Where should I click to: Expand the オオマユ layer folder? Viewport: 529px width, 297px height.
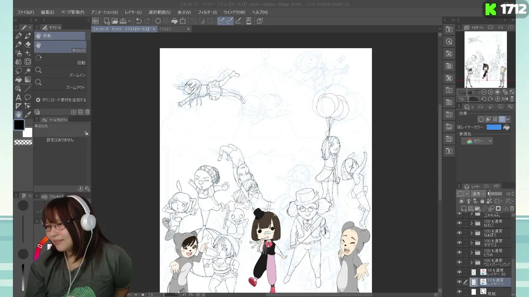(x=472, y=243)
